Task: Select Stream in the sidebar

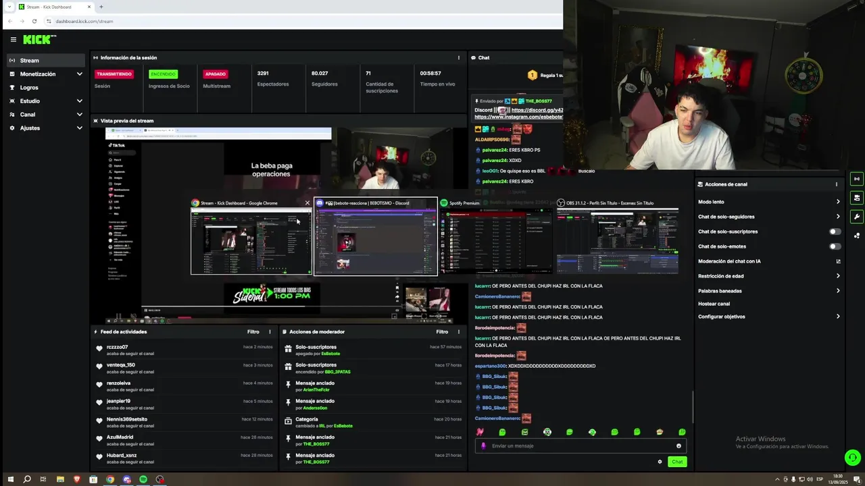Action: 45,60
